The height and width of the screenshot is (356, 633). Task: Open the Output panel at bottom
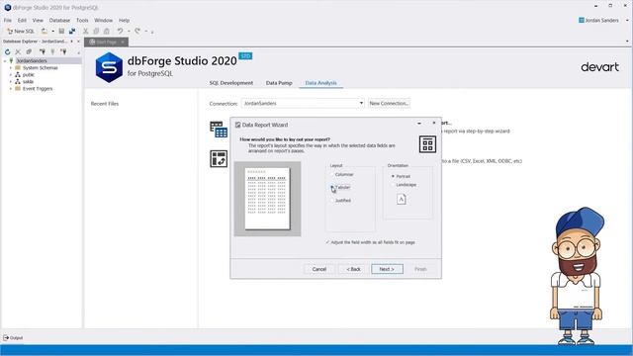pos(13,338)
